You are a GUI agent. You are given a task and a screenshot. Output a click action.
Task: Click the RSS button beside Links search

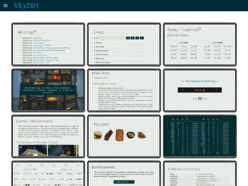[x=133, y=38]
